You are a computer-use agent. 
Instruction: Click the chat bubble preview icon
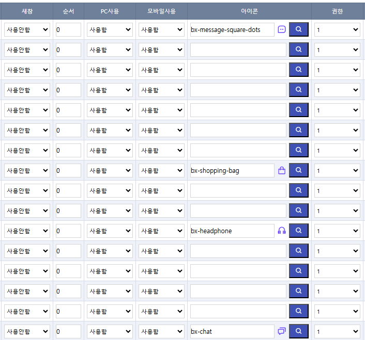point(282,331)
